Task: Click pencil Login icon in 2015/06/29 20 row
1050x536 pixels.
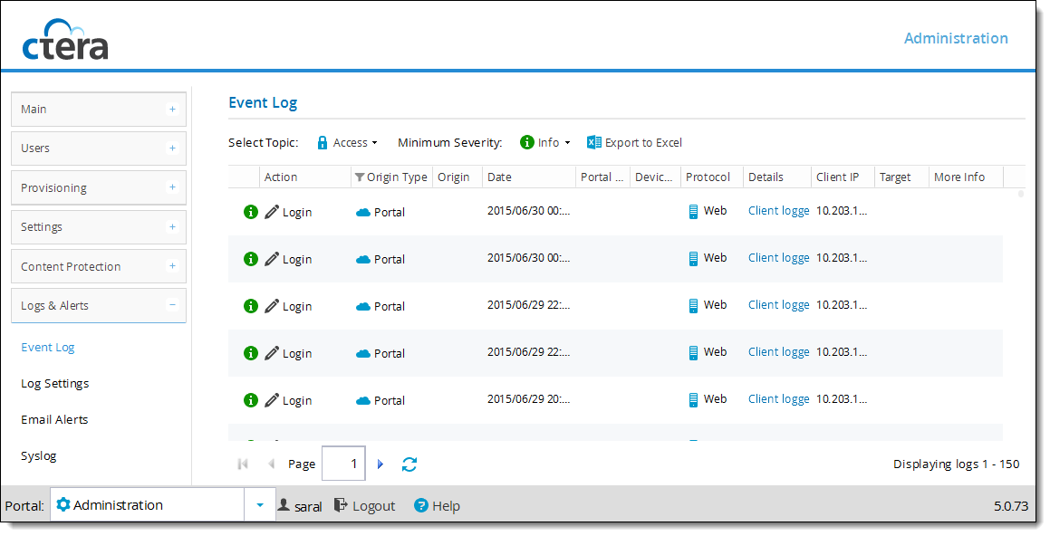Action: 272,400
